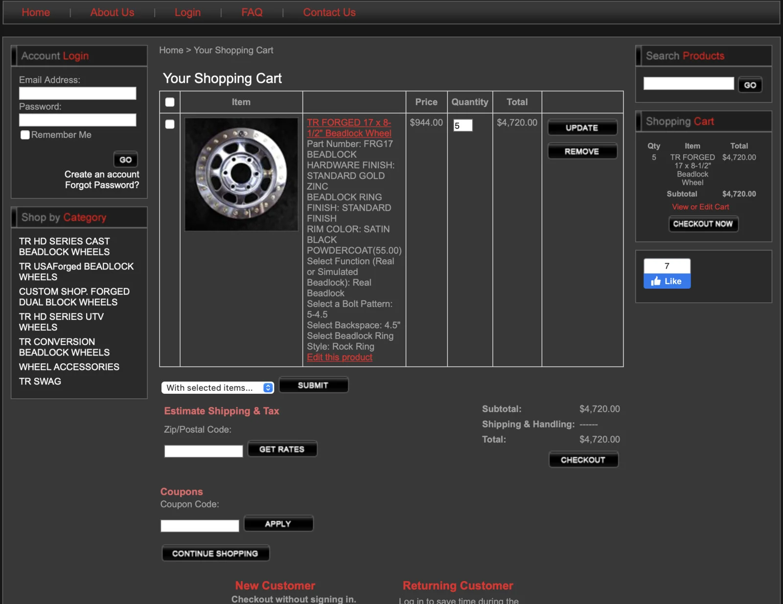Go to the FAQ page in top navigation
The width and height of the screenshot is (783, 604).
[252, 13]
